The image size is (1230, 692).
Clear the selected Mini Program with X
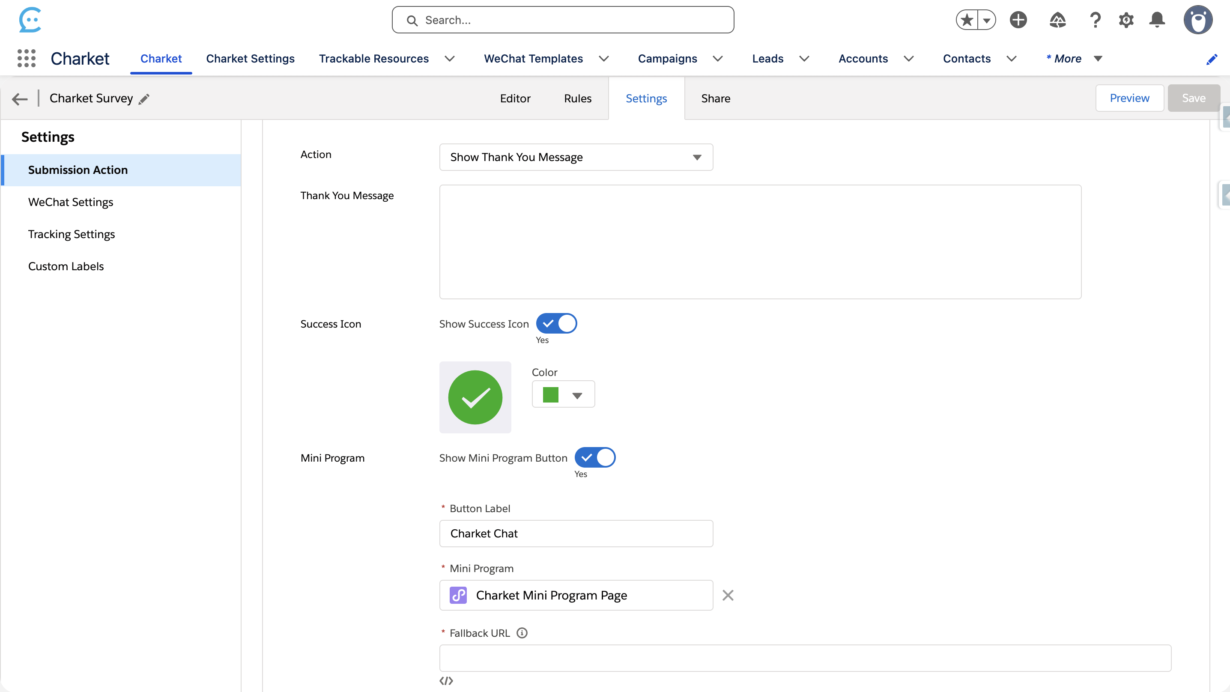pyautogui.click(x=728, y=595)
